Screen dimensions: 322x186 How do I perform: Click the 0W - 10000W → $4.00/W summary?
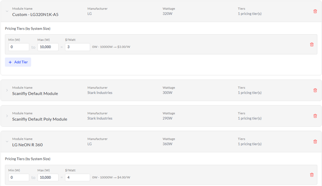point(111,177)
